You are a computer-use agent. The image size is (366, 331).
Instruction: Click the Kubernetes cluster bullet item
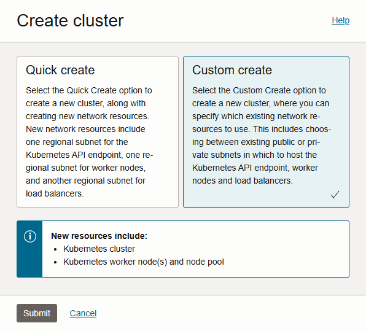pyautogui.click(x=99, y=249)
